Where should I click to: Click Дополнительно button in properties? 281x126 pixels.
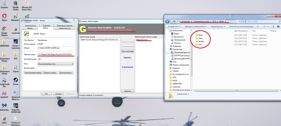66,73
